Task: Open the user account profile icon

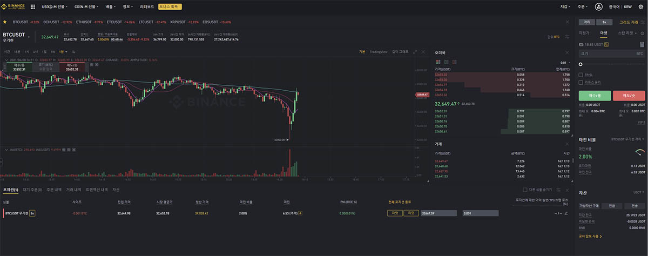Action: (598, 7)
